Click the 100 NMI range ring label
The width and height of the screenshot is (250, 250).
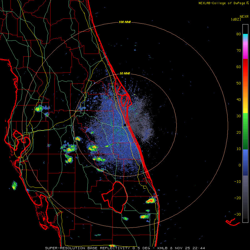[125, 22]
